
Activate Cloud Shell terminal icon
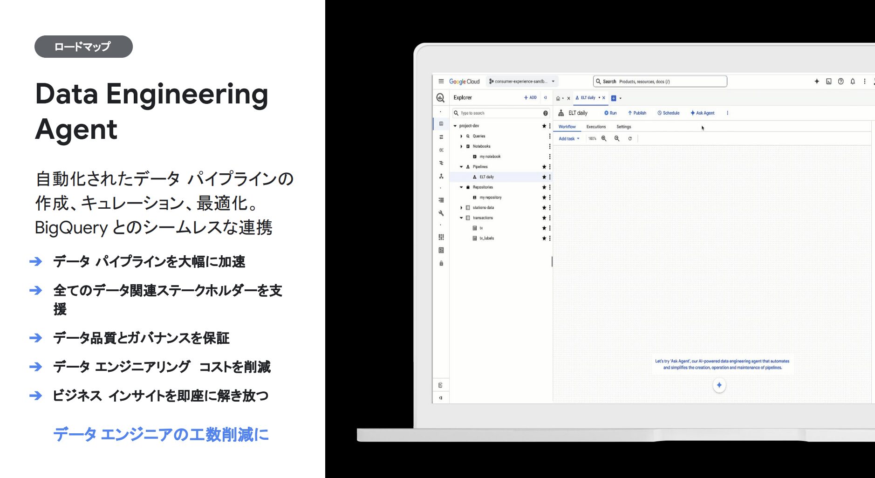point(829,81)
